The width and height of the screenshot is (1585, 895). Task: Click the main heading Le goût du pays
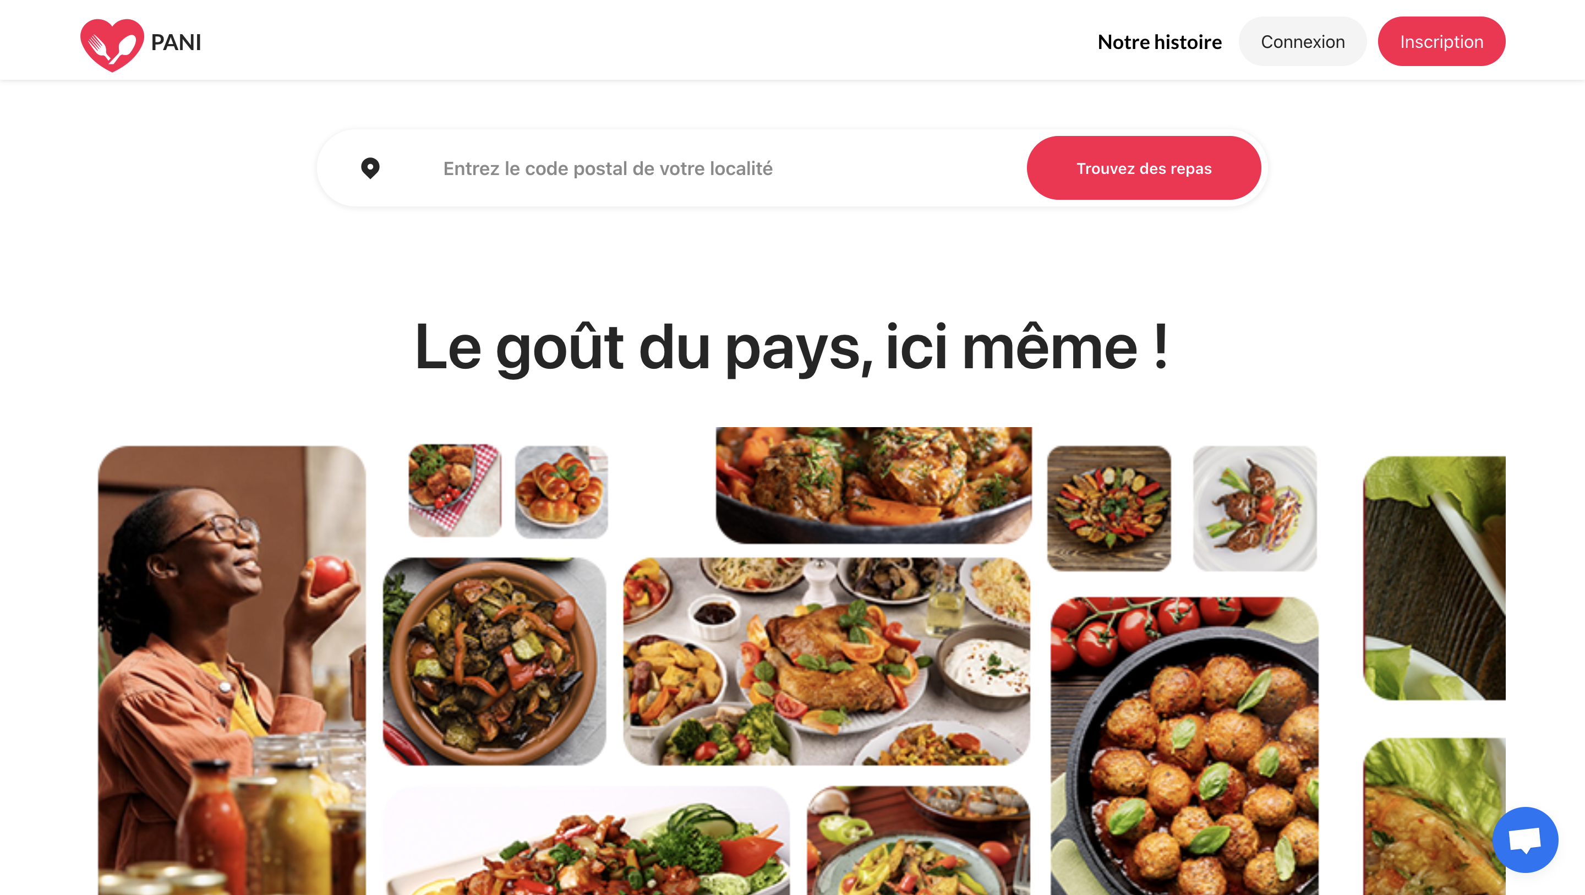[x=792, y=347]
